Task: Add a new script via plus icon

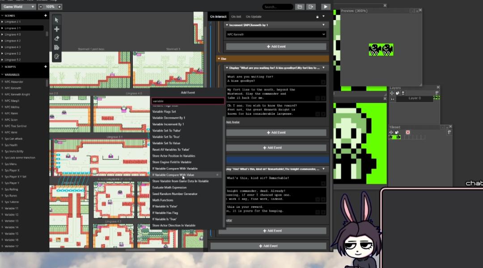Action: [46, 67]
